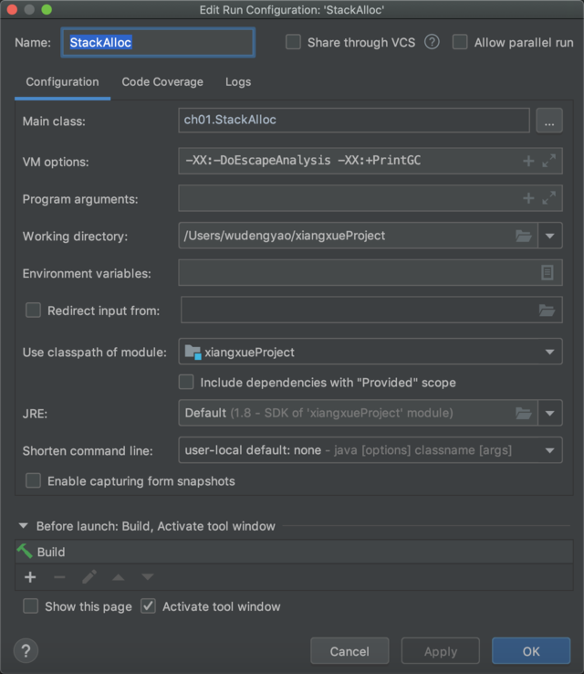Toggle Allow parallel run checkbox
Viewport: 584px width, 674px height.
[x=460, y=42]
